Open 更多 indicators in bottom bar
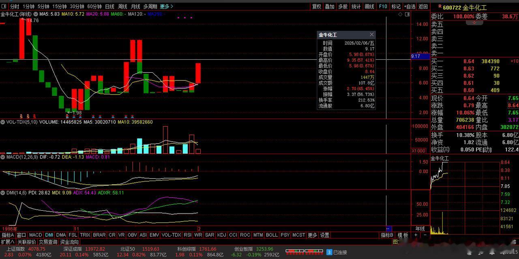 point(312,235)
